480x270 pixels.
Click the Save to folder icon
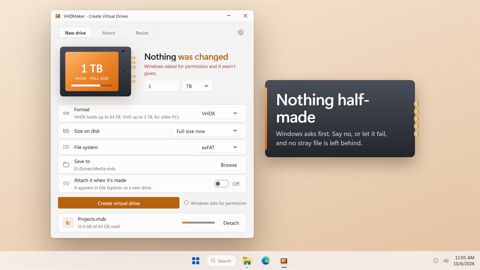pyautogui.click(x=66, y=165)
